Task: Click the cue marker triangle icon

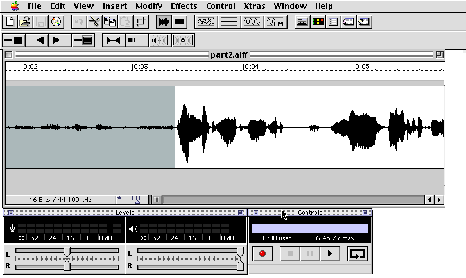Action: (x=349, y=22)
